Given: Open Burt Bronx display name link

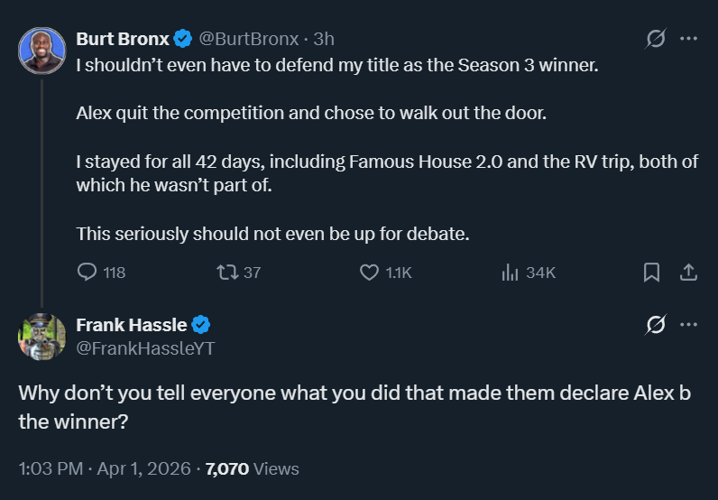Looking at the screenshot, I should [x=122, y=39].
